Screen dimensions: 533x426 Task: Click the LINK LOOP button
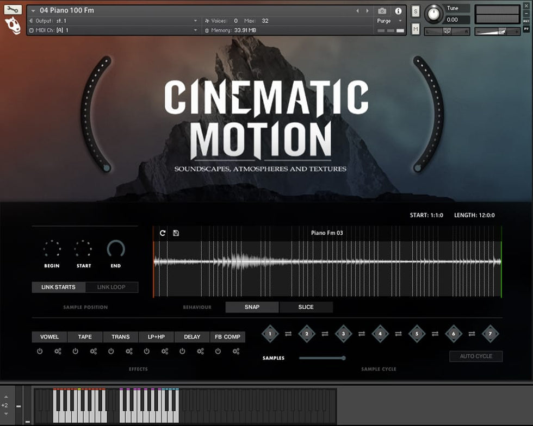pos(111,287)
